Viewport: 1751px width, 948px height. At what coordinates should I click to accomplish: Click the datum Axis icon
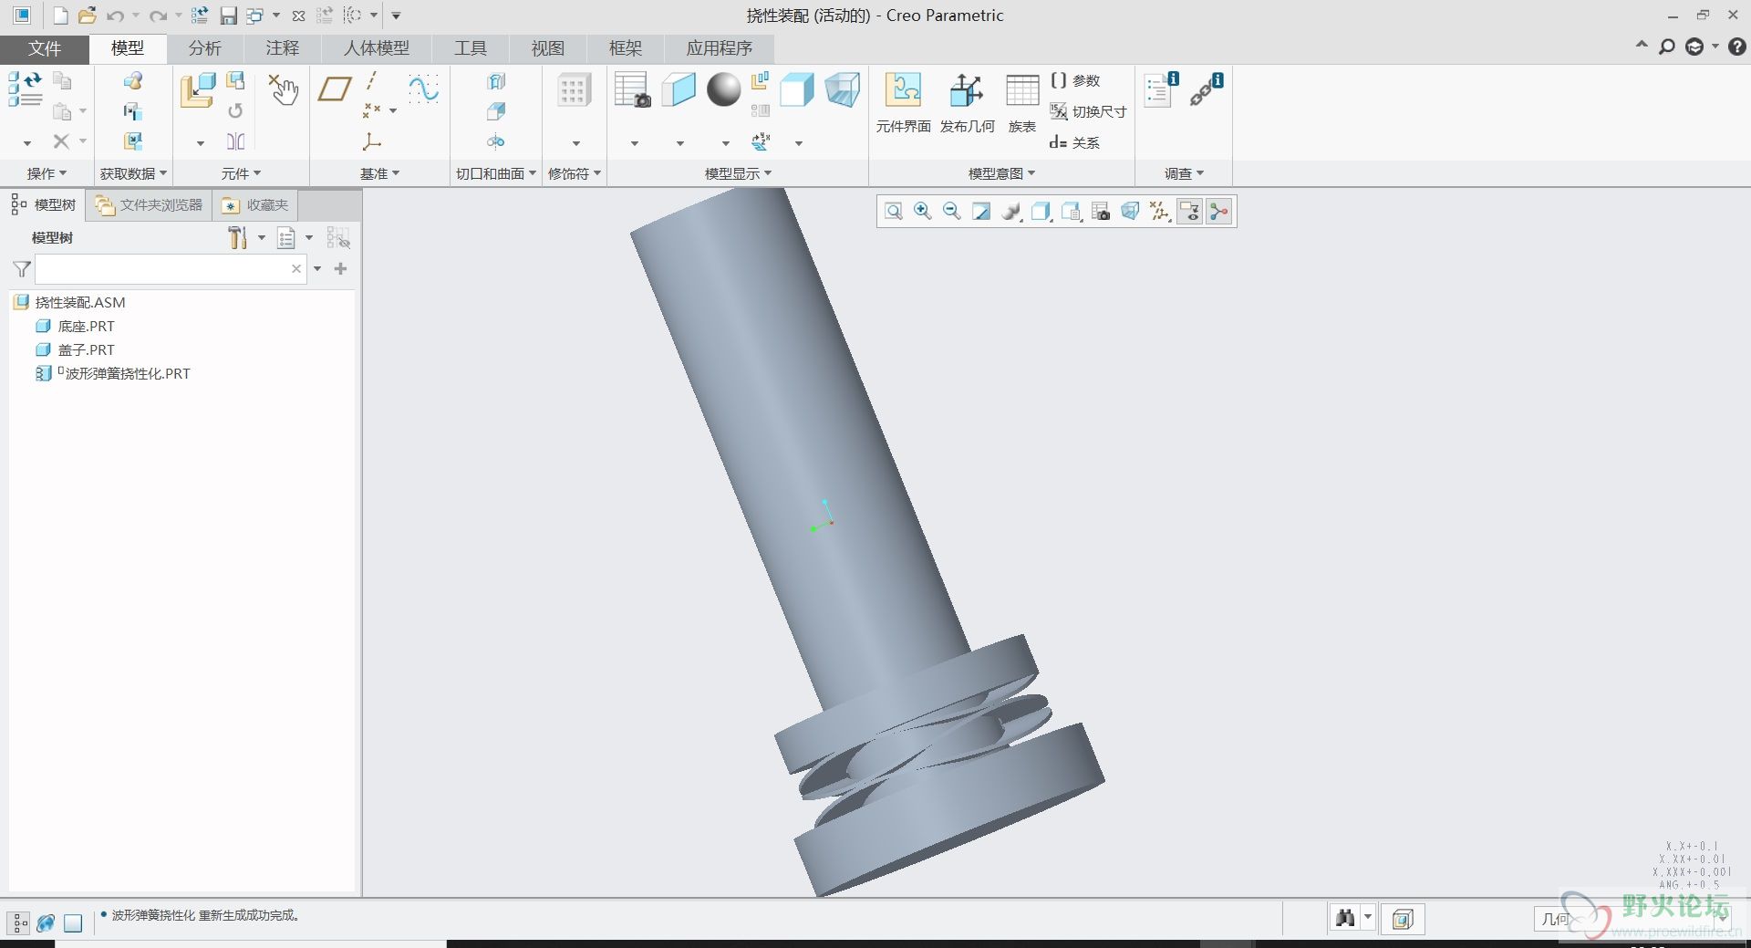pos(372,81)
